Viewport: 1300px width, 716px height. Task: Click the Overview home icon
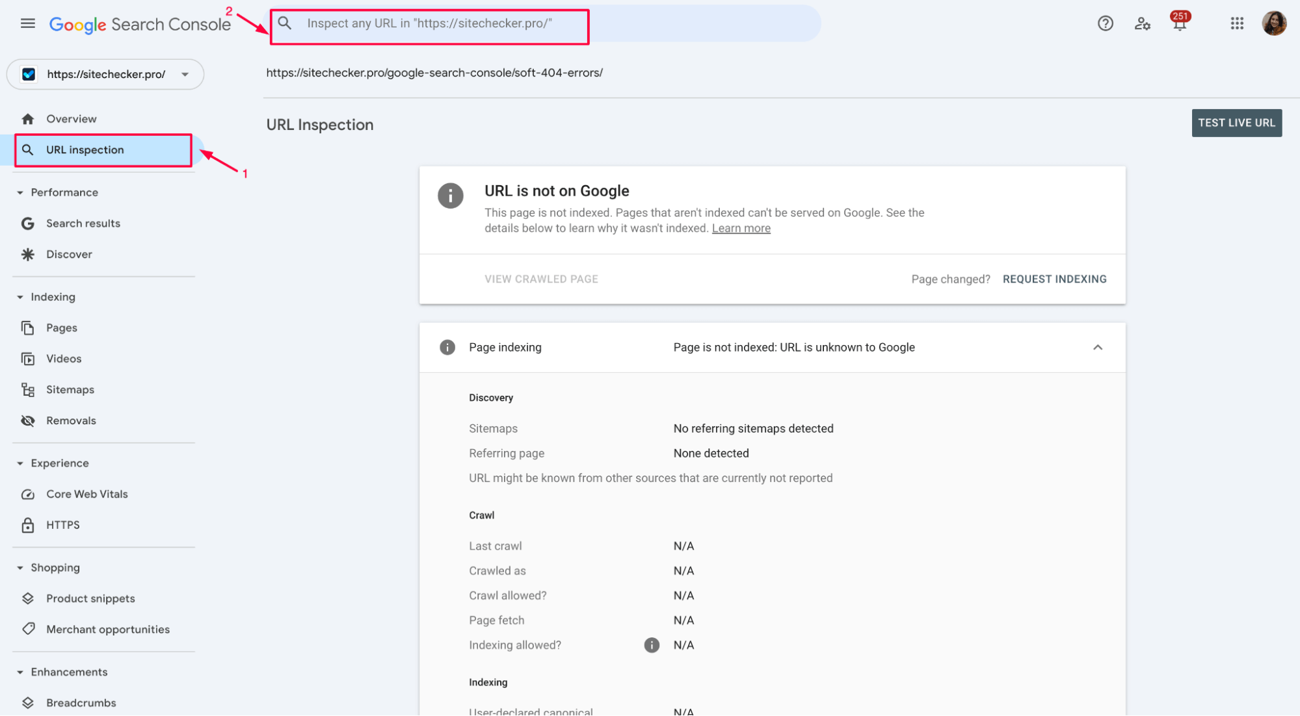click(28, 119)
